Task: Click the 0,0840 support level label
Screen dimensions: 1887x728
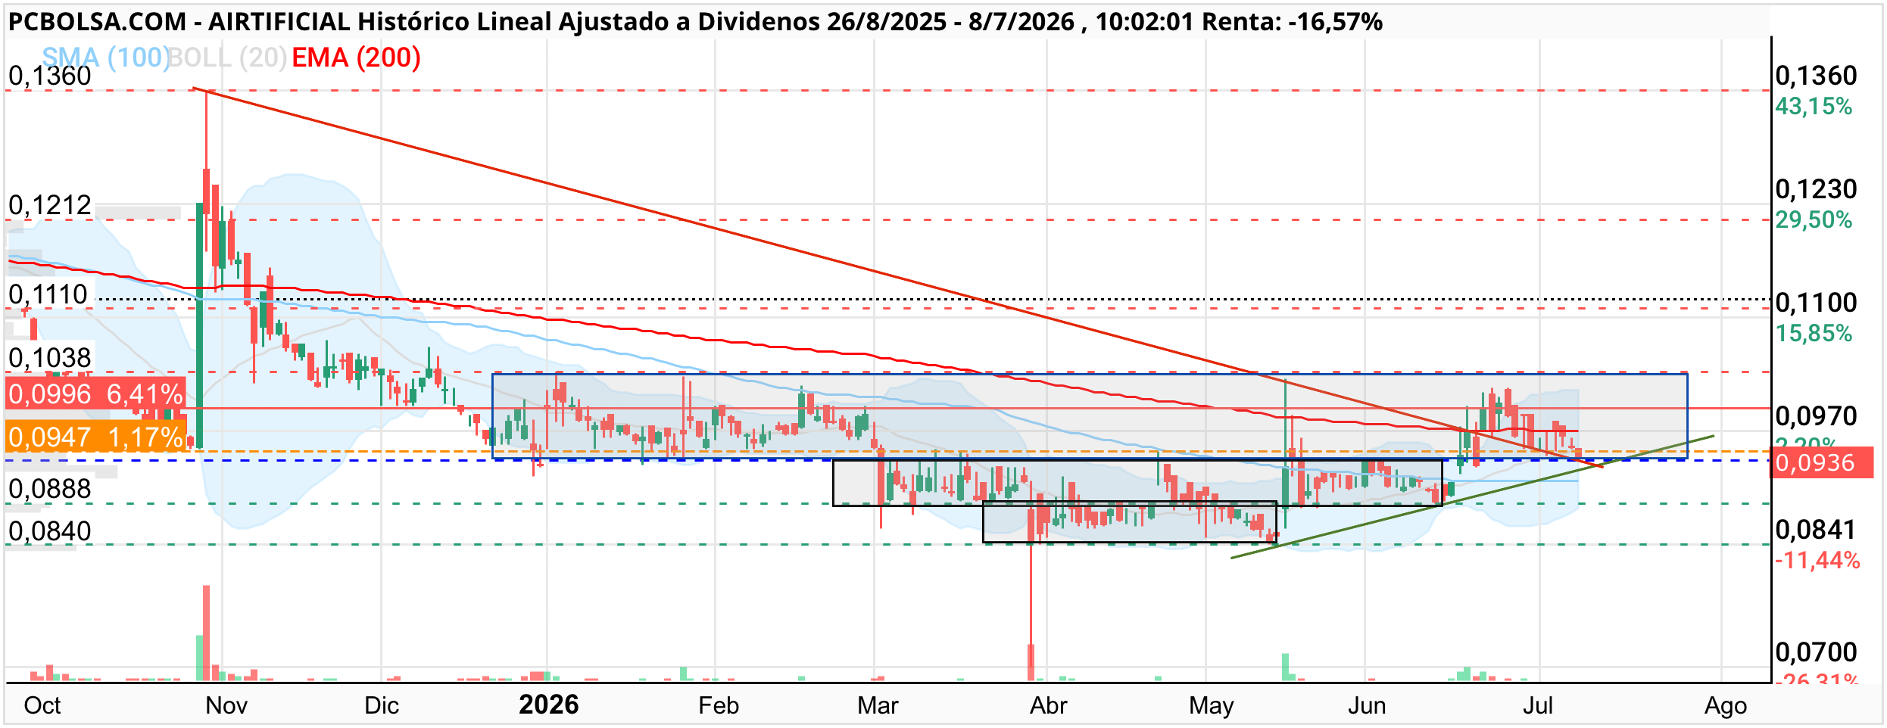Action: pyautogui.click(x=50, y=531)
